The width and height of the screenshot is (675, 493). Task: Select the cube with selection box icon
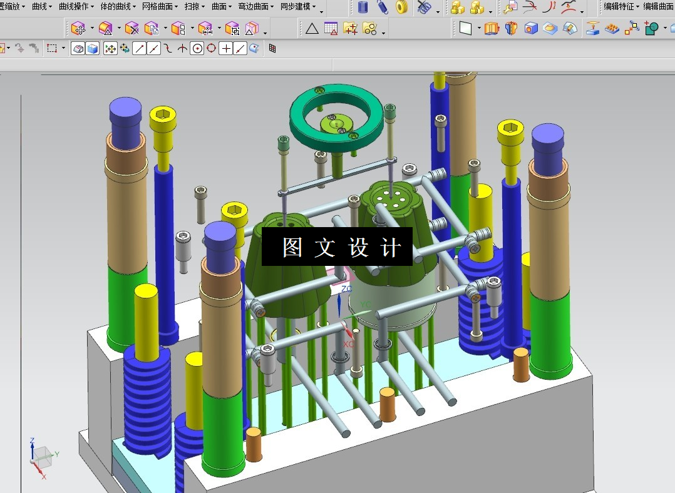[232, 29]
